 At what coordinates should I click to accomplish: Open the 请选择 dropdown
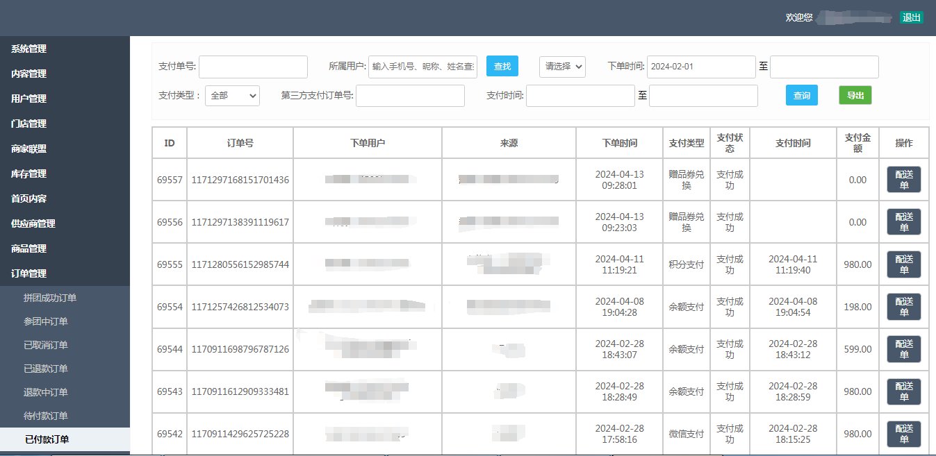[562, 67]
